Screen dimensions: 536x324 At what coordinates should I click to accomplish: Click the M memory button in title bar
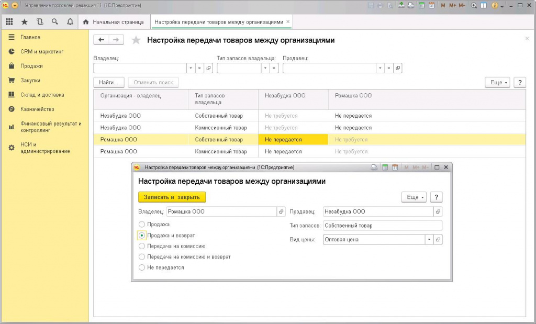pos(443,5)
